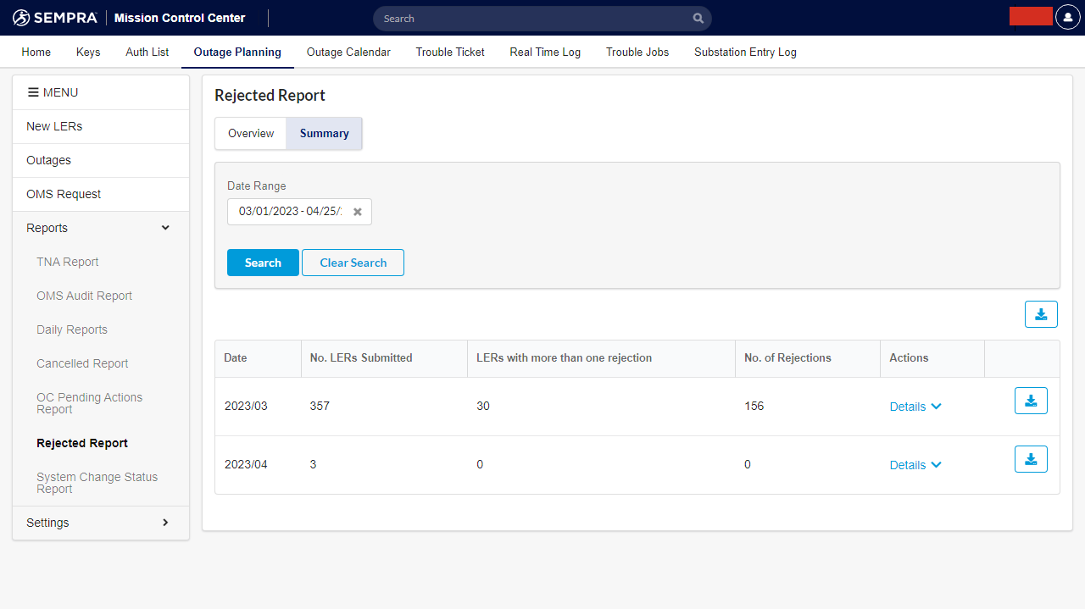Image resolution: width=1085 pixels, height=609 pixels.
Task: Expand Details for 2023/03 row
Action: [x=915, y=407]
